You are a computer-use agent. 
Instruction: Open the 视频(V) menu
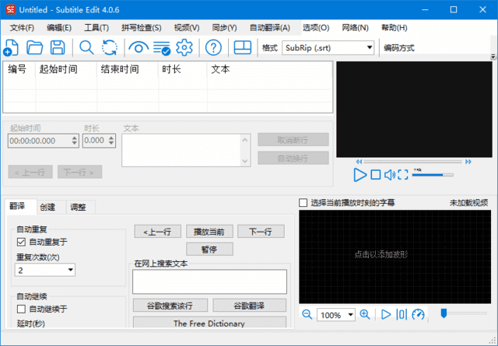click(x=187, y=28)
